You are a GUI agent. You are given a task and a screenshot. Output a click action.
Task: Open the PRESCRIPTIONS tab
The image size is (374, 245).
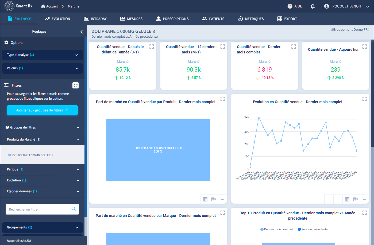tap(172, 19)
